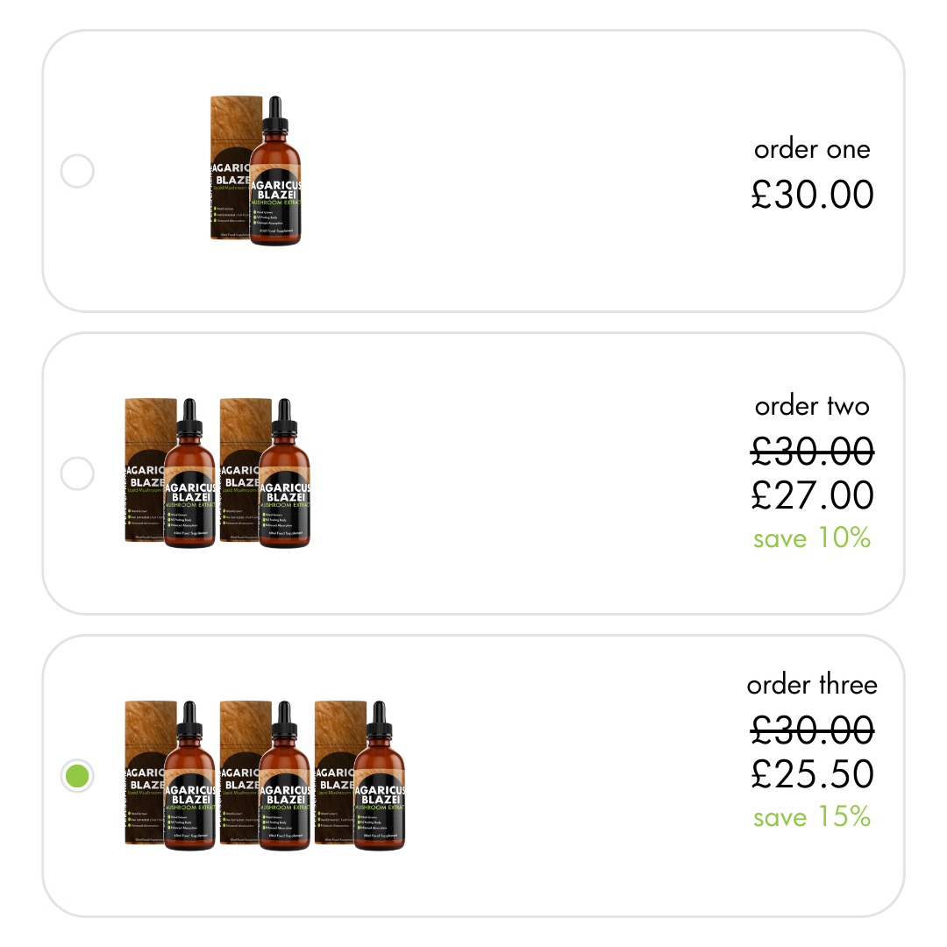Click the £30.00 price on order one
Screen dimensions: 947x947
(x=813, y=195)
